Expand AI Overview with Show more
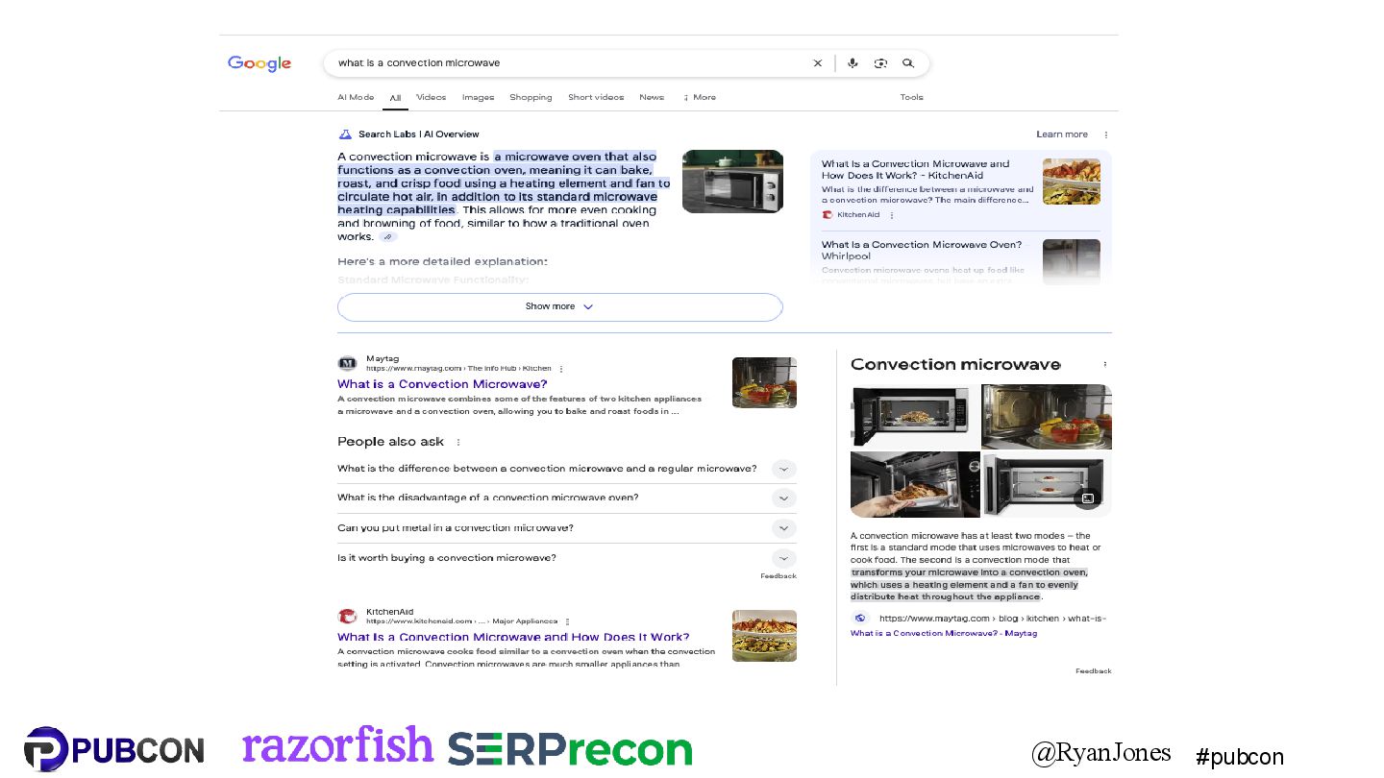1384x778 pixels. [559, 306]
